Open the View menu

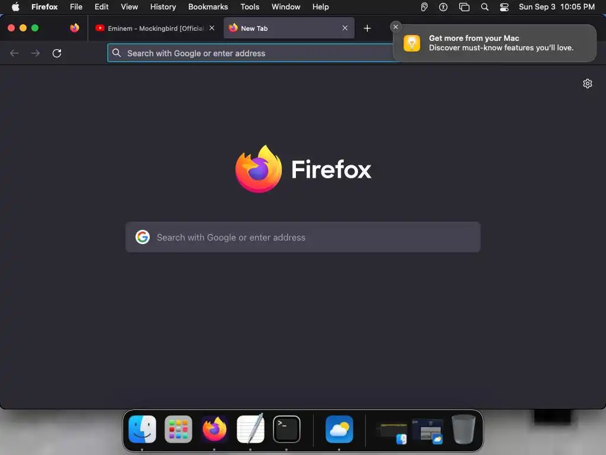(x=130, y=7)
